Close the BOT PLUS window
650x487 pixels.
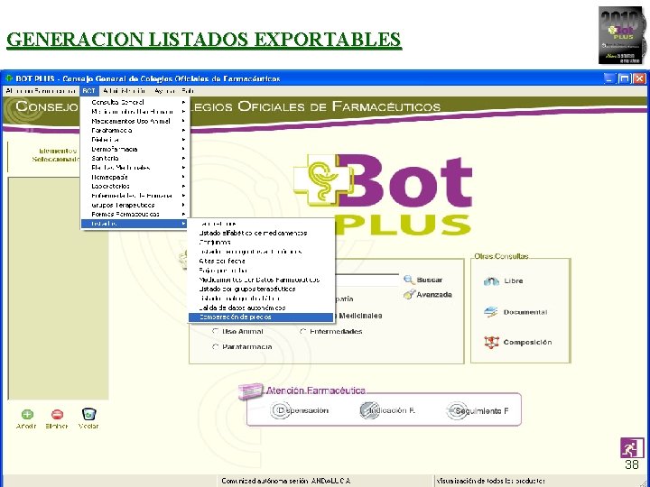pyautogui.click(x=639, y=78)
